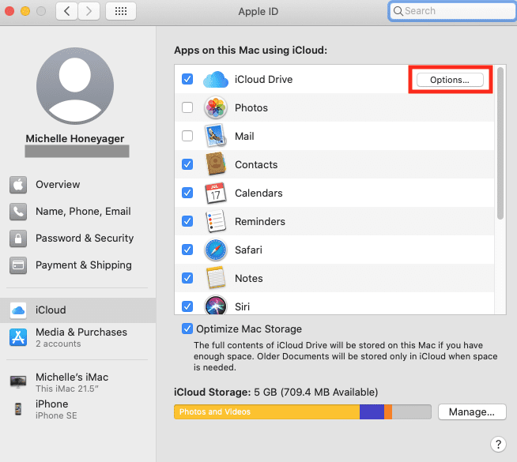Viewport: 517px width, 462px height.
Task: Click the blue storage bar segment
Action: (372, 412)
